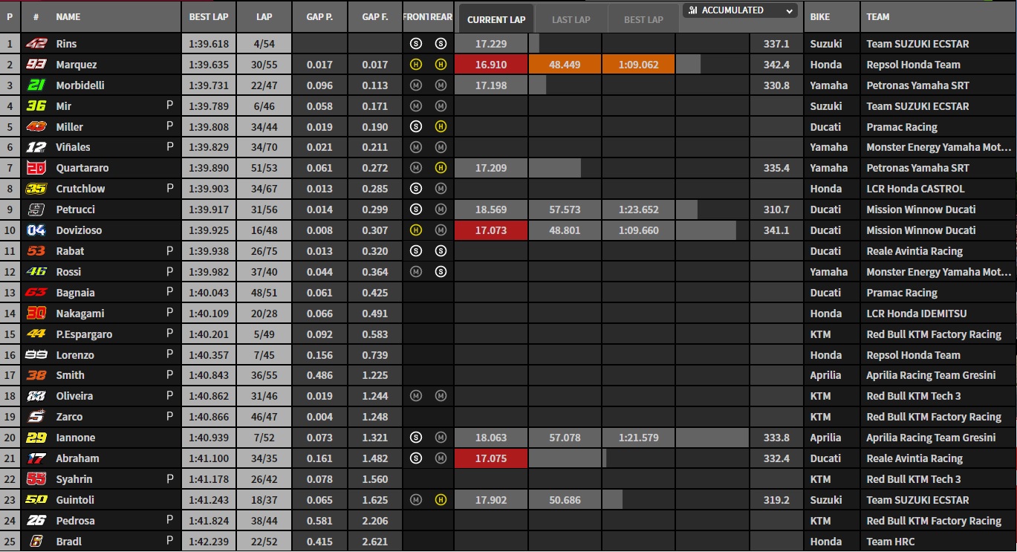
Task: Click Dovizioso's front hard tyre icon
Action: point(416,230)
